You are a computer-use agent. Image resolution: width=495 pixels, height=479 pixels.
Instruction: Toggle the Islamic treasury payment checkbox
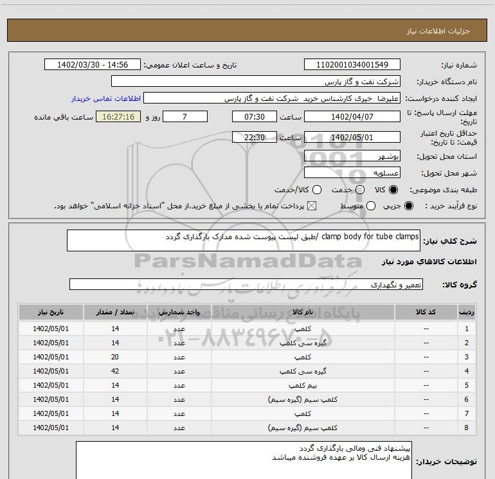click(x=312, y=206)
